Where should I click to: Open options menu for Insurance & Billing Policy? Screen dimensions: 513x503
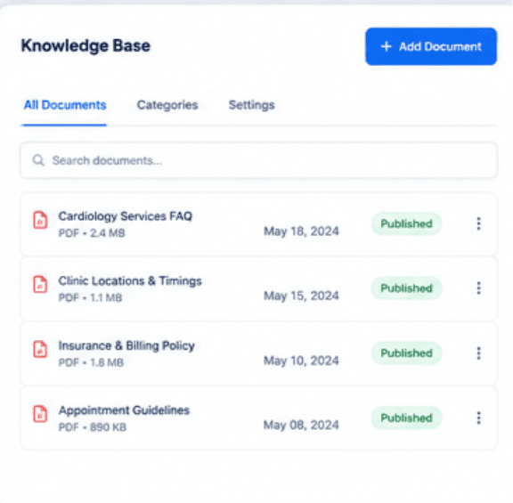pyautogui.click(x=478, y=353)
